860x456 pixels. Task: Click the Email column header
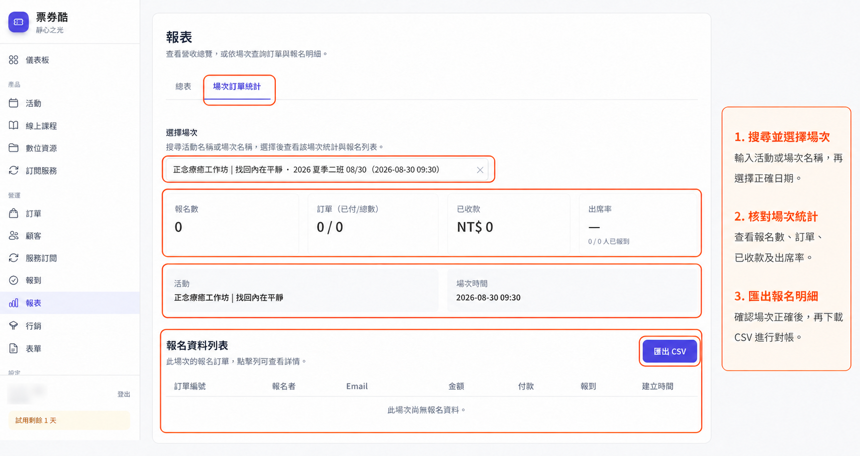357,386
